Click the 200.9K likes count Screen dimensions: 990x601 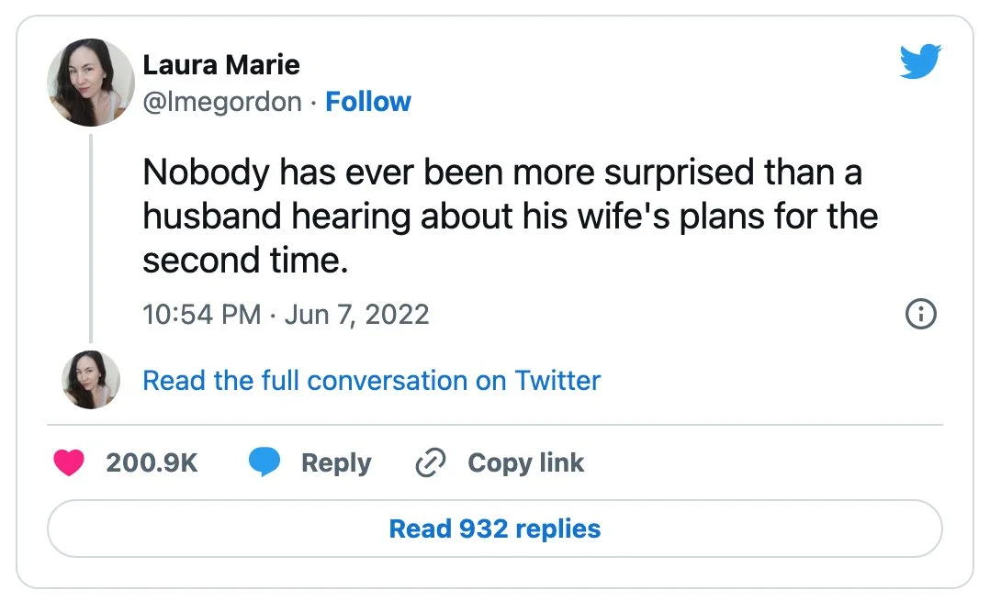click(x=152, y=463)
